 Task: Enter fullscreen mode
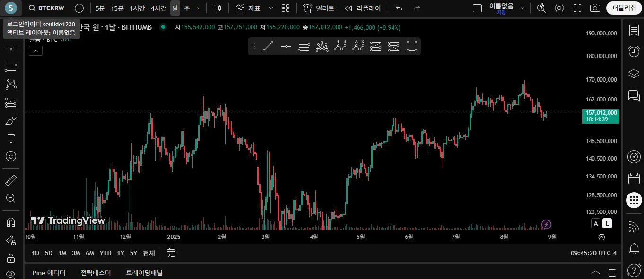[577, 8]
